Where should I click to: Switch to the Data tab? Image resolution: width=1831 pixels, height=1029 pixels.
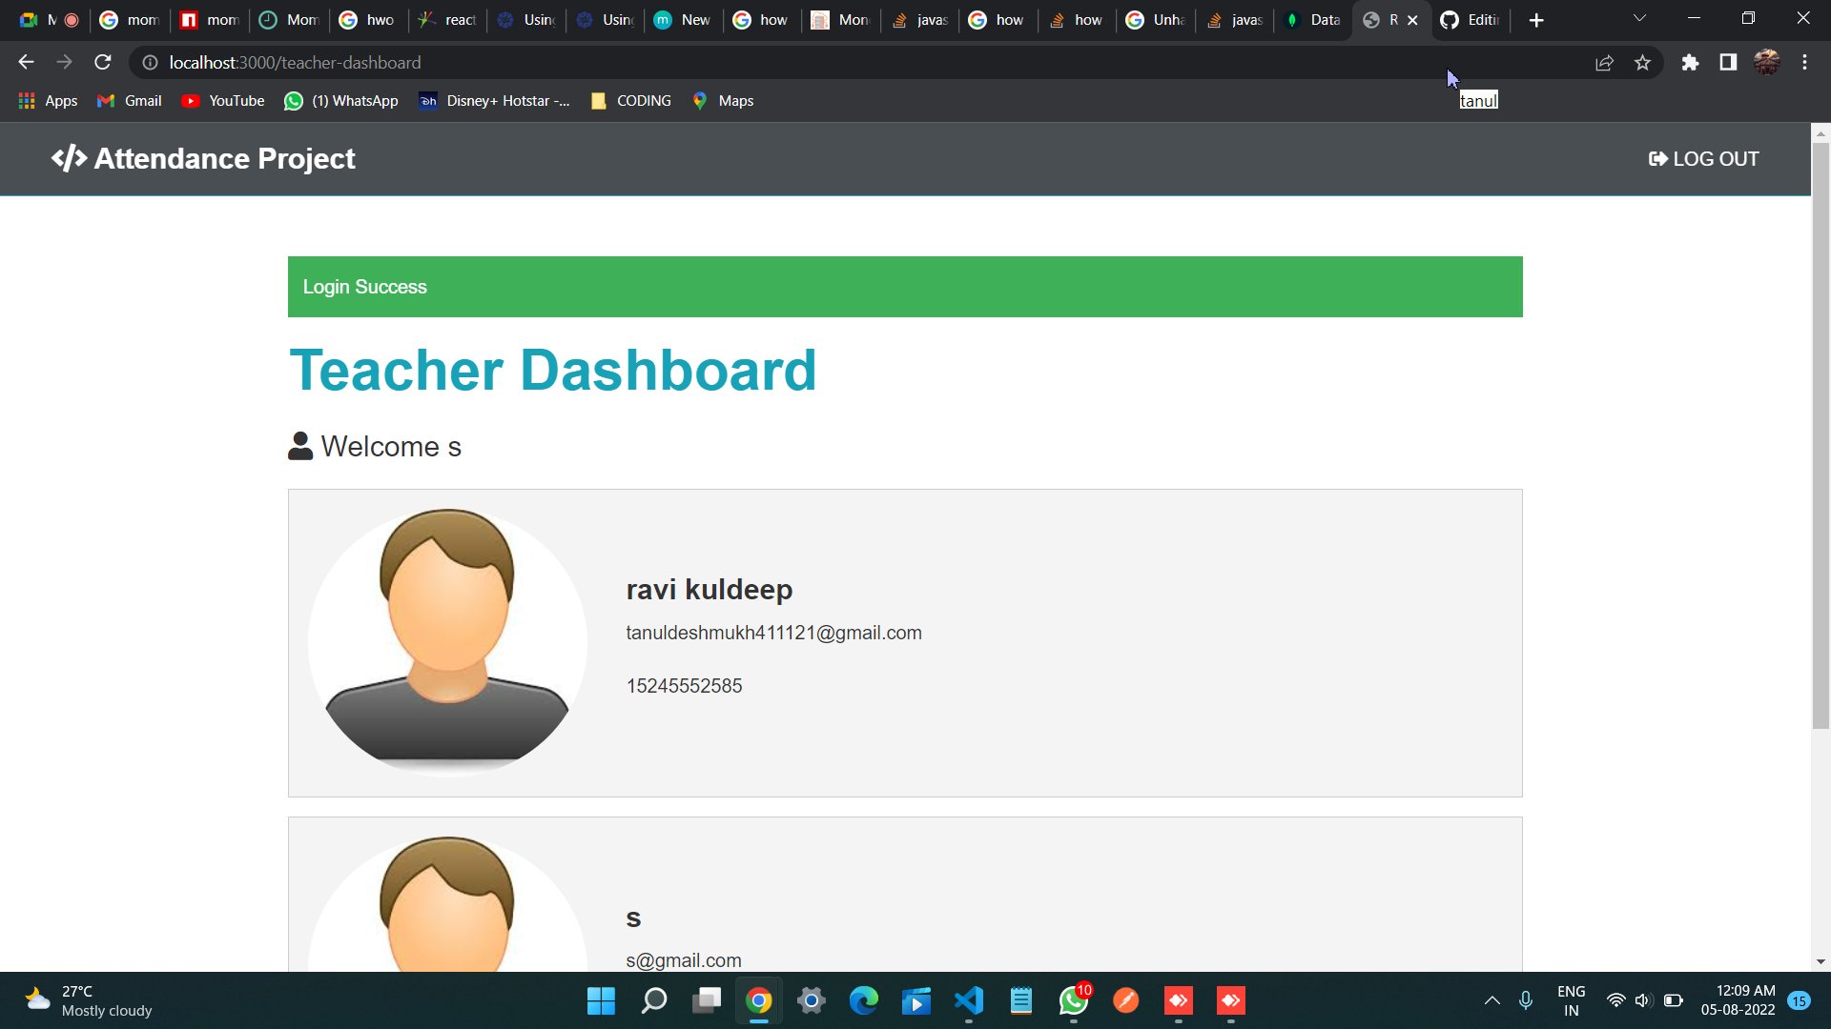[x=1312, y=19]
